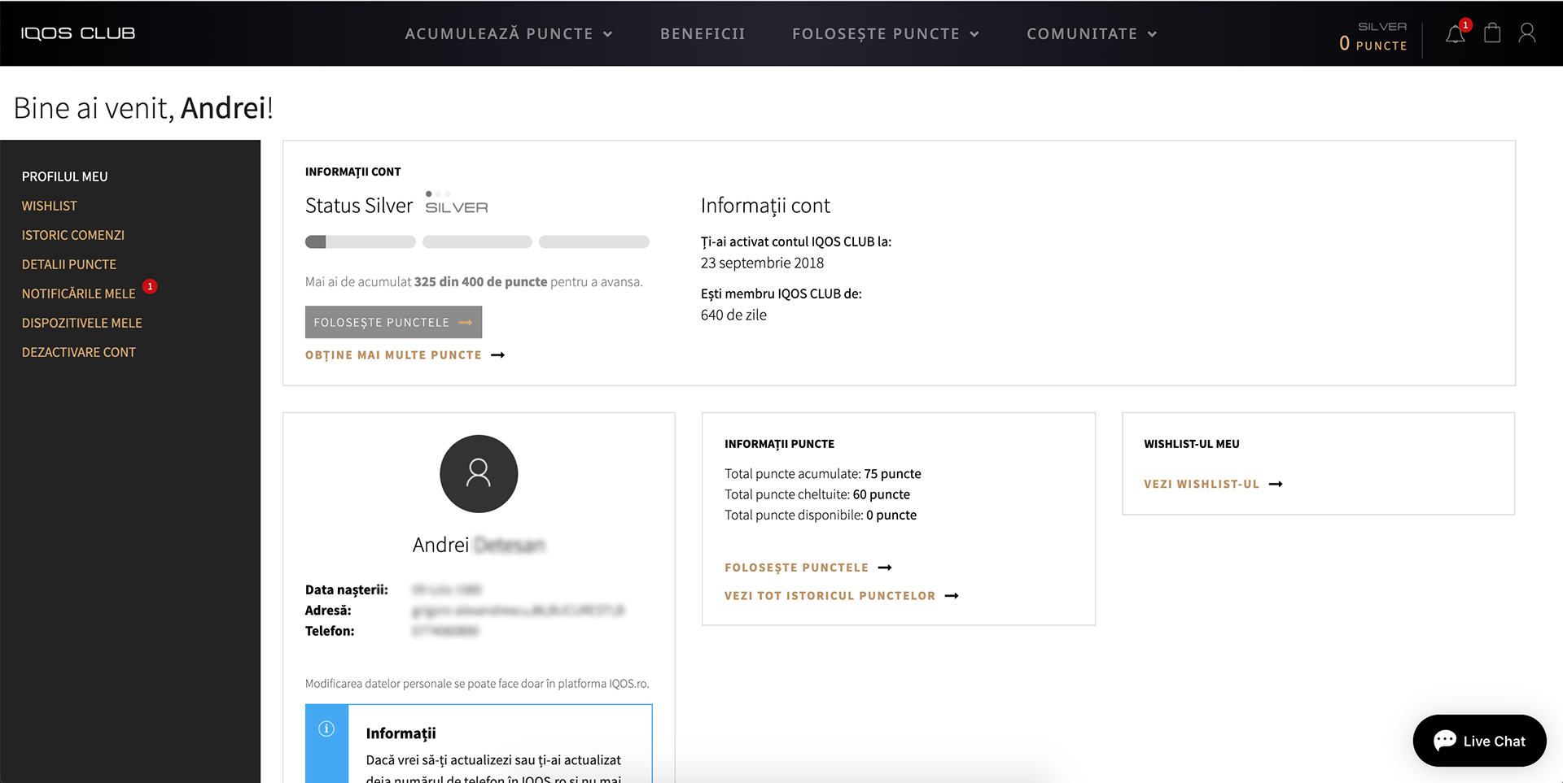Image resolution: width=1563 pixels, height=783 pixels.
Task: Open the notifications bell icon
Action: [x=1456, y=34]
